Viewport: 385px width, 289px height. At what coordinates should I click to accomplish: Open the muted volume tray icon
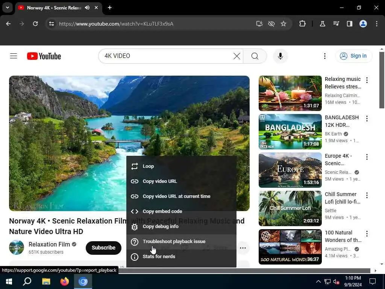click(336, 281)
